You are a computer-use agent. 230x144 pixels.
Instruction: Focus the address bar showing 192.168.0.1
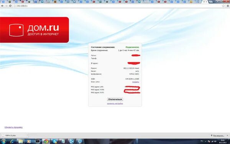click(x=117, y=6)
